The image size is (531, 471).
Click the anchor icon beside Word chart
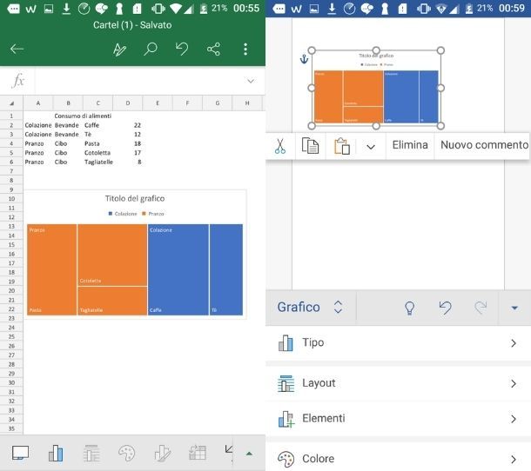click(304, 59)
